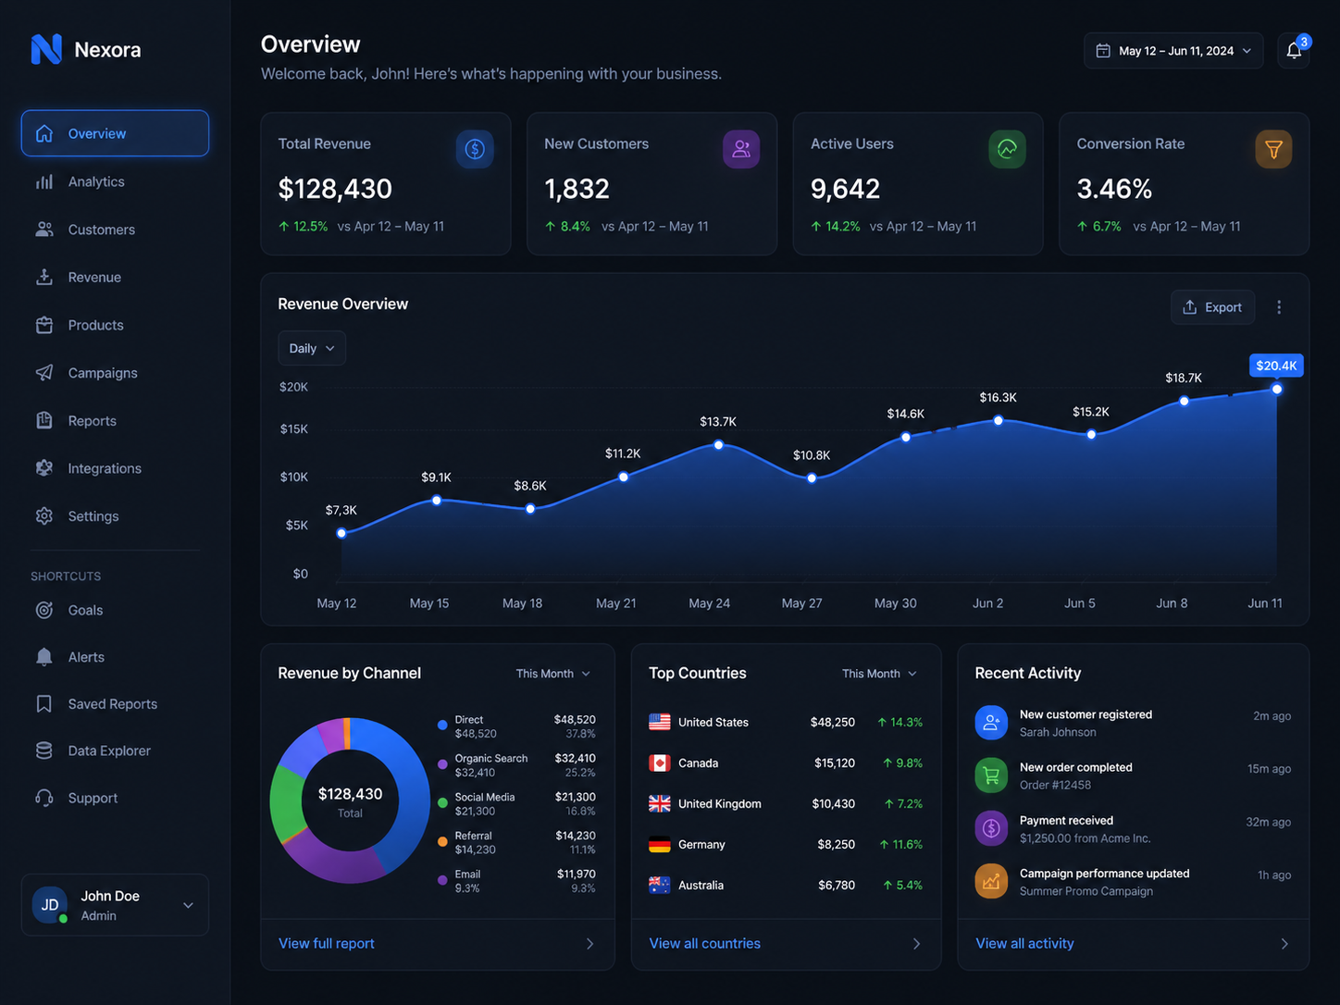Click the donut chart $128,430 total
Screen dimensions: 1340x1005
(350, 800)
